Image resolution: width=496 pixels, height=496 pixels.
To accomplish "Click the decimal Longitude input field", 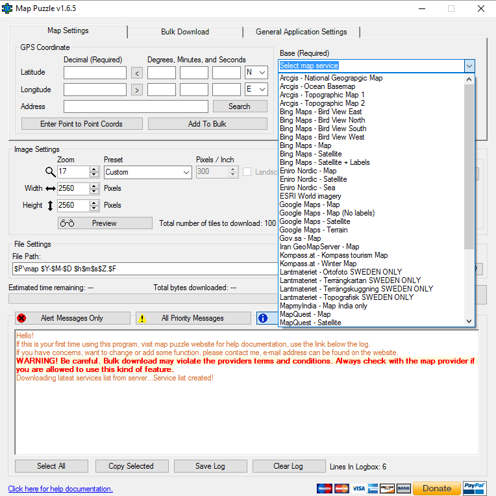I will 95,90.
